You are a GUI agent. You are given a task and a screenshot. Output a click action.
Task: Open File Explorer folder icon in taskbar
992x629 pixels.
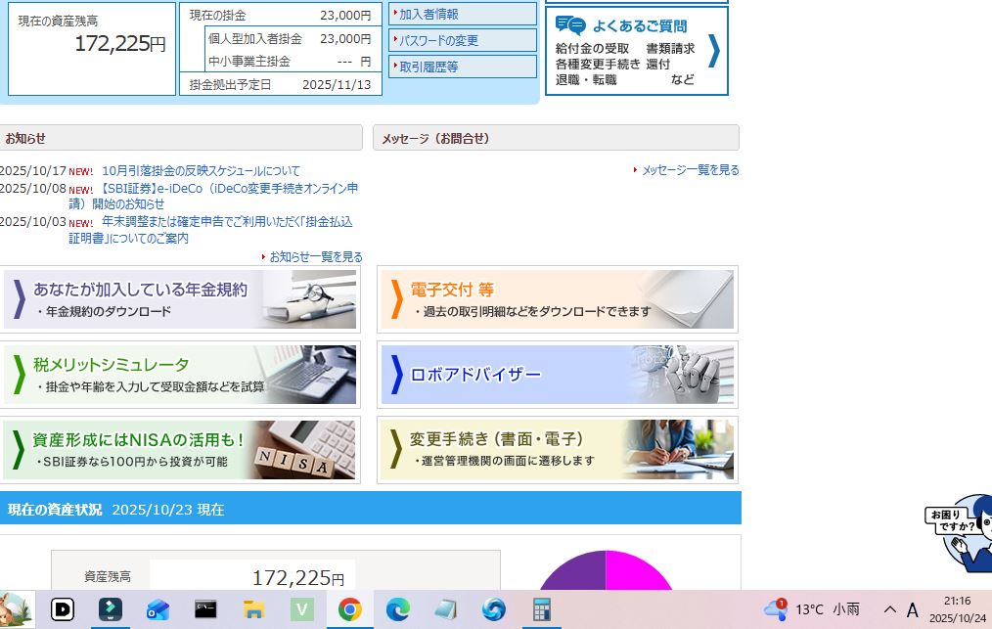(254, 610)
